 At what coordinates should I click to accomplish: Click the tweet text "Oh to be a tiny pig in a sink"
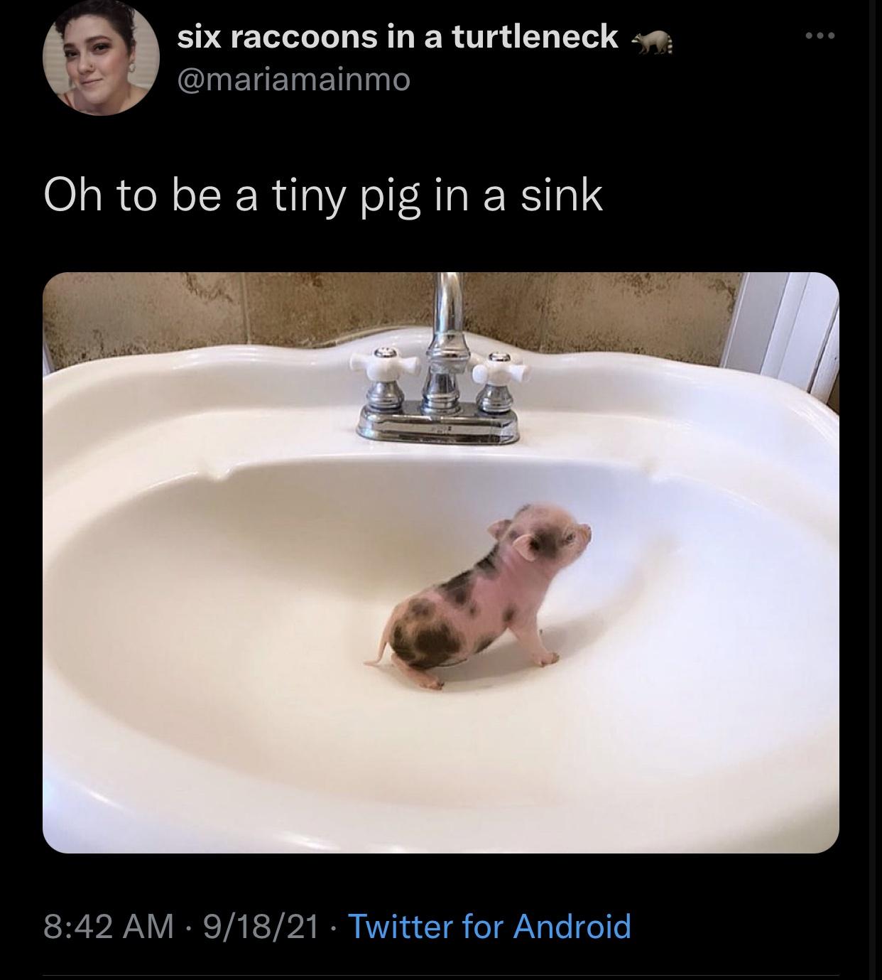click(x=323, y=195)
